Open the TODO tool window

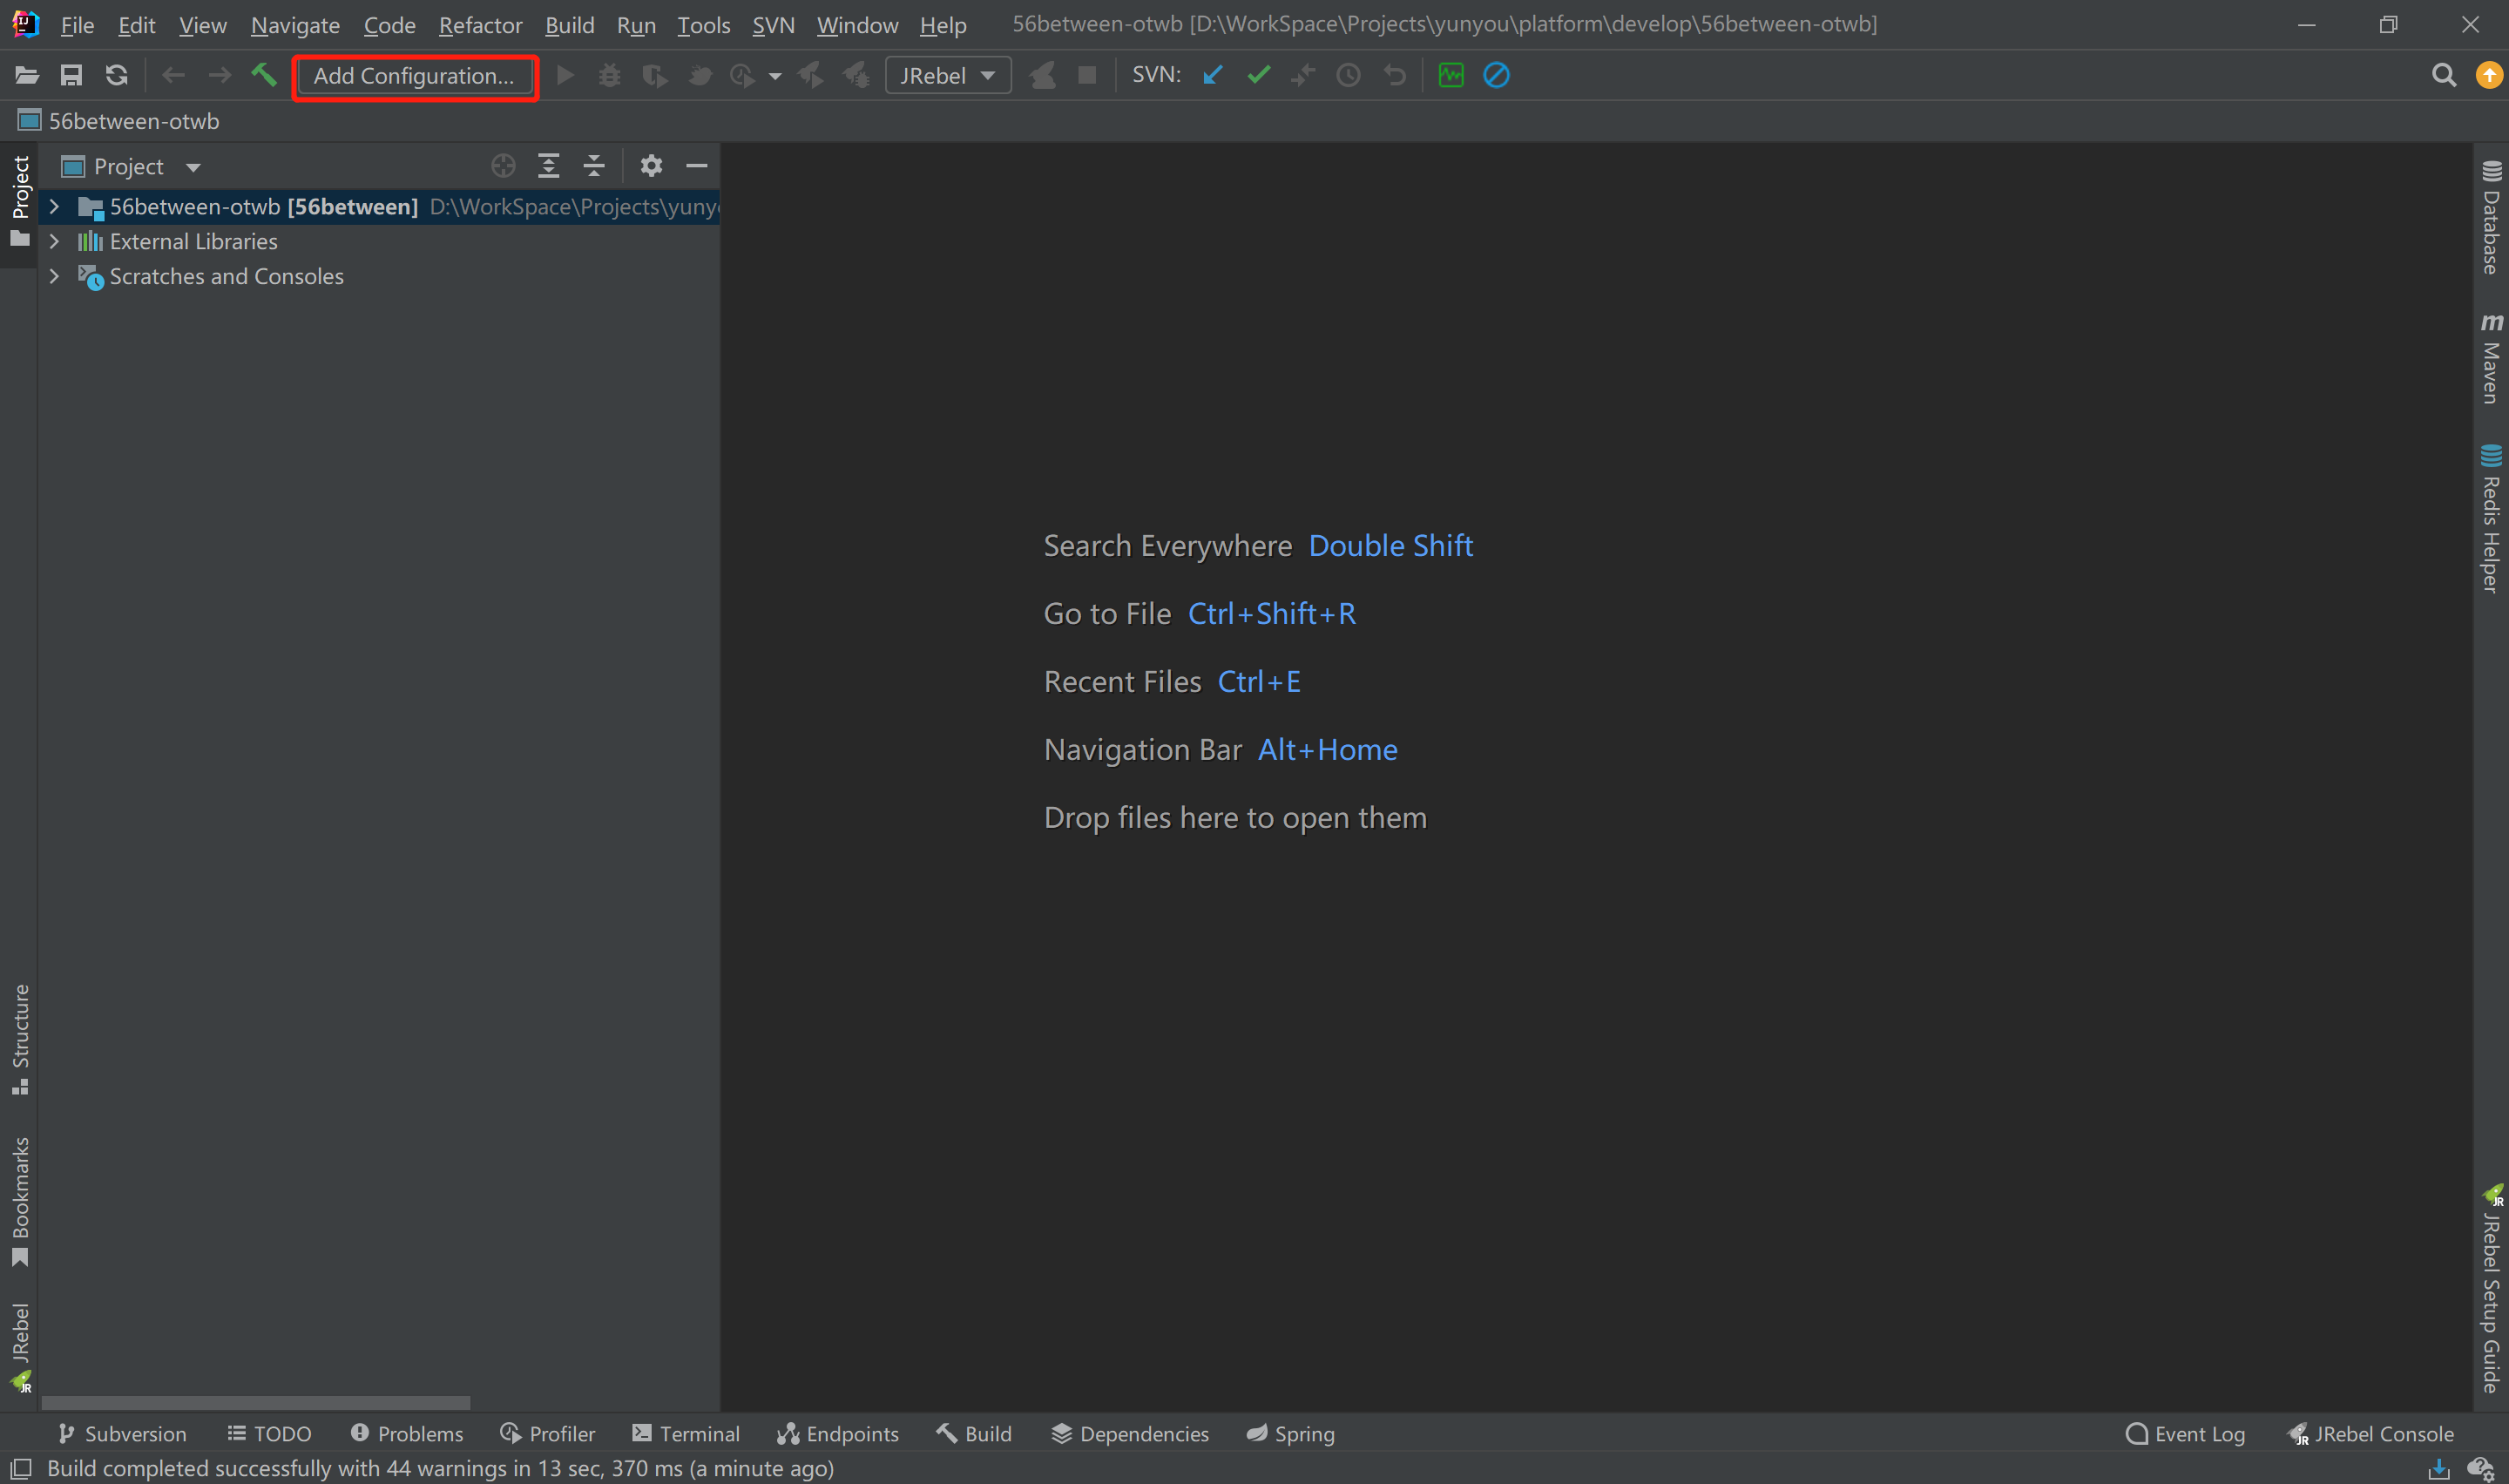pyautogui.click(x=270, y=1433)
